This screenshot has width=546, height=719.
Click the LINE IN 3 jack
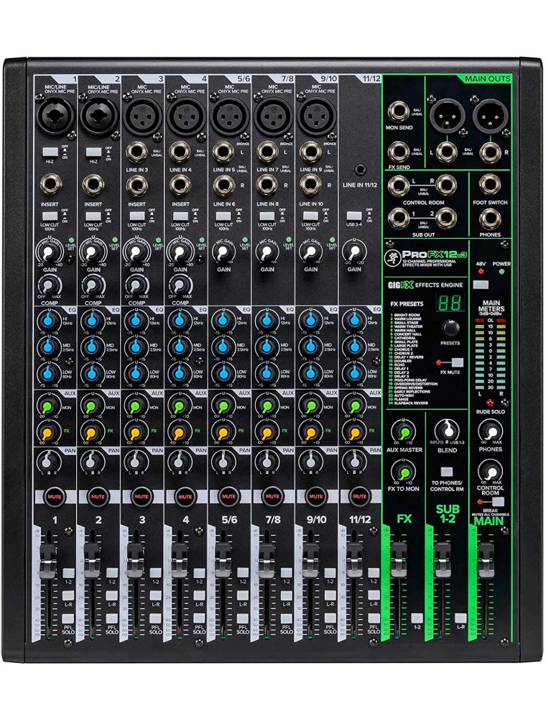pos(136,152)
